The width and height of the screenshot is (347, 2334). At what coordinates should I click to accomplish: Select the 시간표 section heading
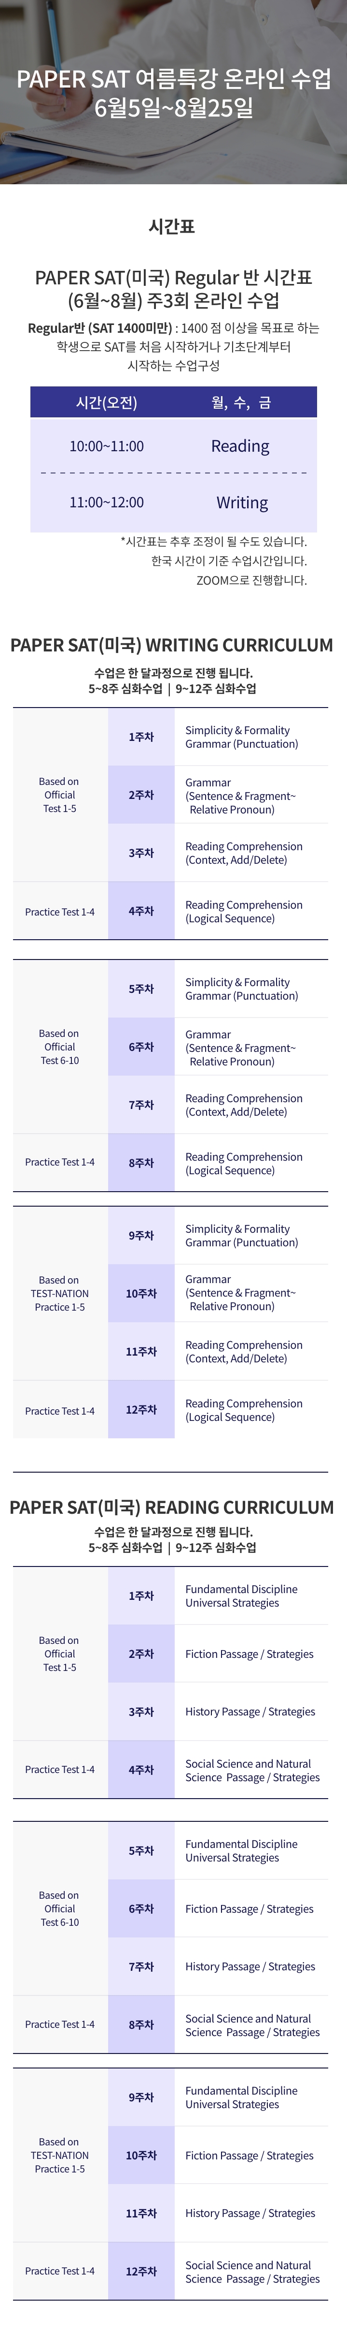click(x=172, y=226)
